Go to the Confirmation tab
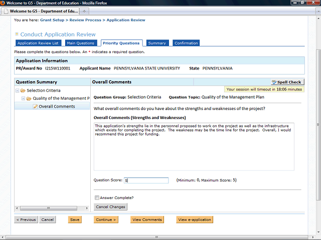321x240 pixels. [x=186, y=43]
